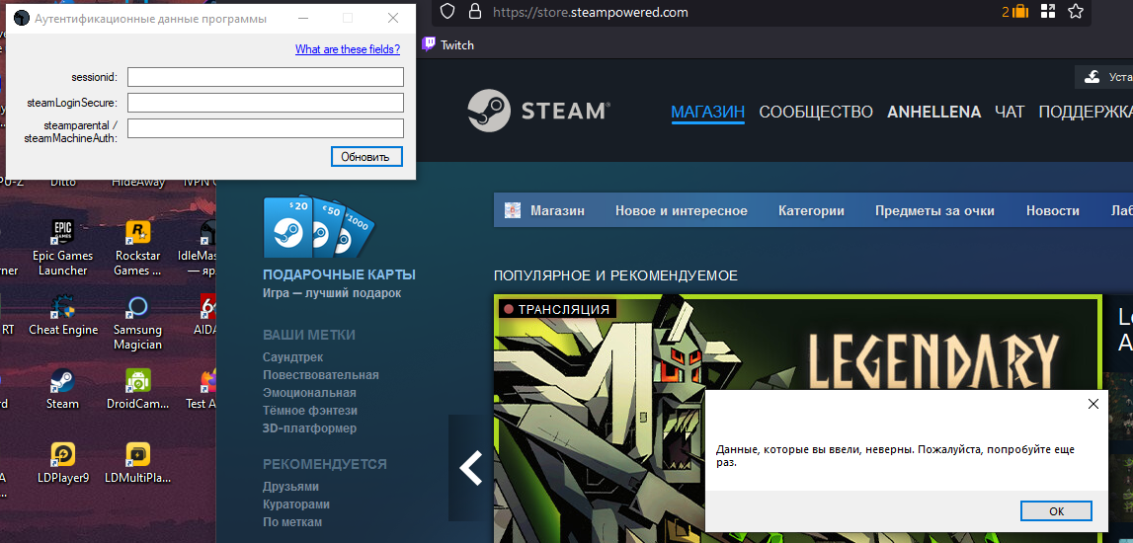Open ПОДДЕРЖКА in Steam navigation
Screen dimensions: 1133x543
tap(1086, 112)
